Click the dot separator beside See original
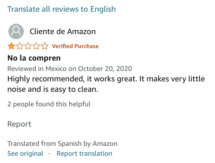Image resolution: width=215 pixels, height=163 pixels. tap(49, 154)
